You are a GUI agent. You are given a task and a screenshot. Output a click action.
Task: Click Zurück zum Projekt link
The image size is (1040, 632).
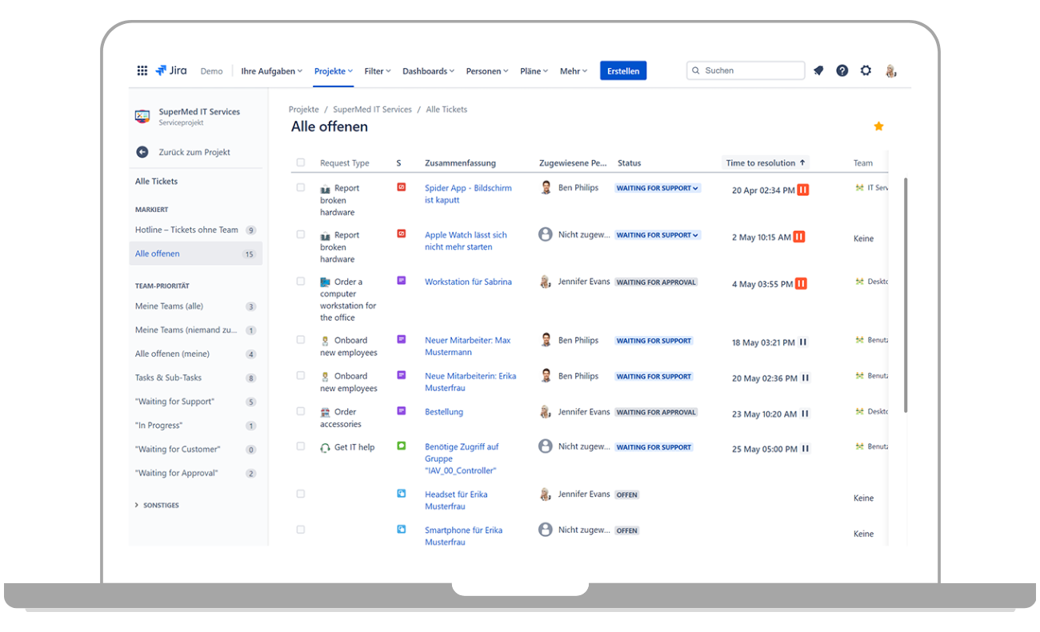(x=194, y=152)
